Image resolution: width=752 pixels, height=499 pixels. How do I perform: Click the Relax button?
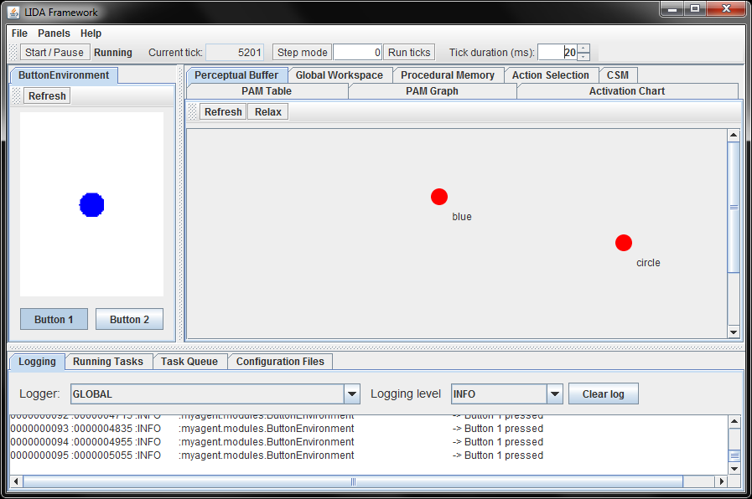(x=268, y=112)
